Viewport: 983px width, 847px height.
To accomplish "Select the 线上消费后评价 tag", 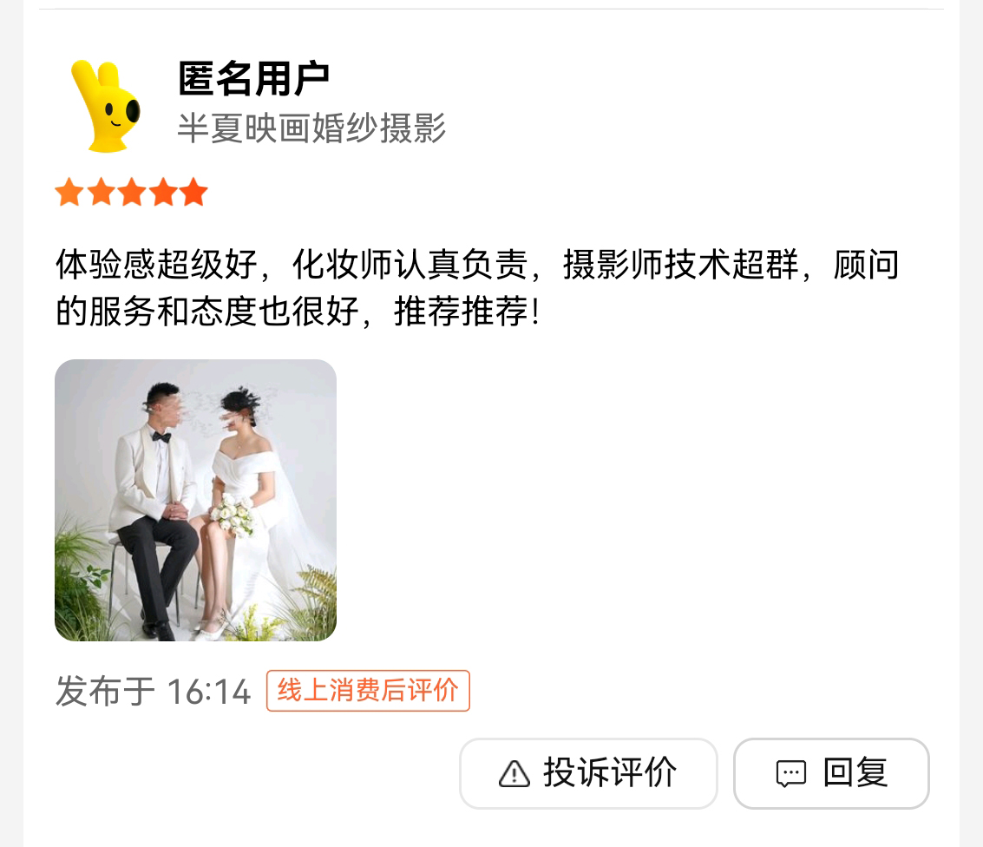I will coord(368,690).
